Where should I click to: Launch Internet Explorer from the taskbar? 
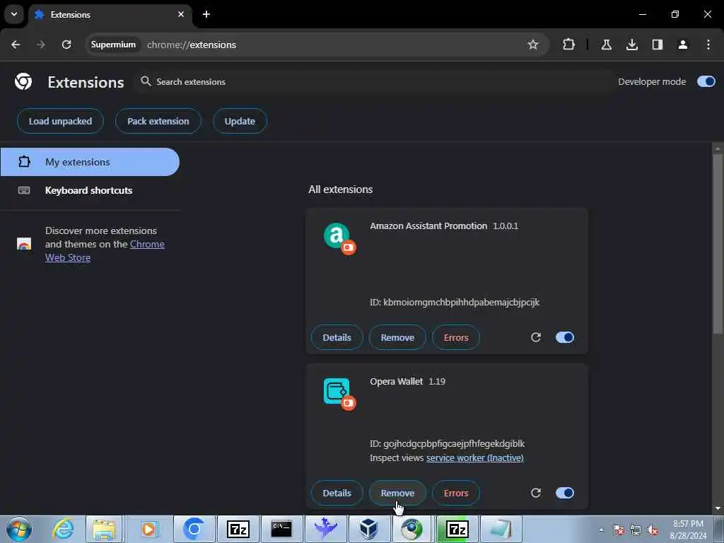(63, 529)
